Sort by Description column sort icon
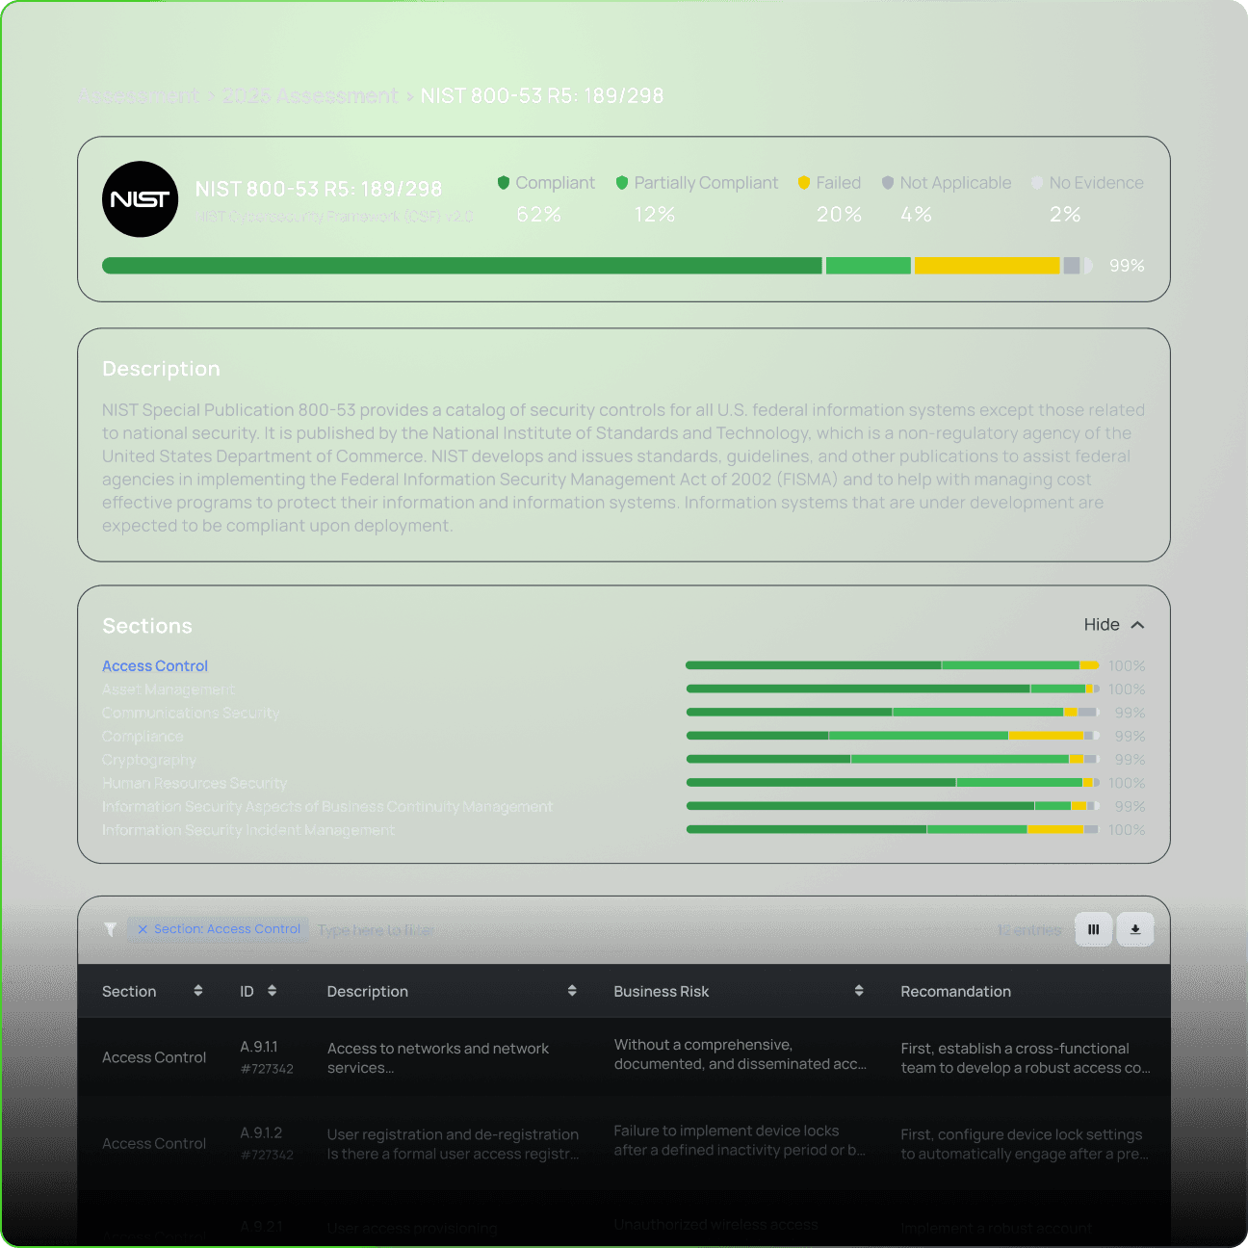1248x1248 pixels. coord(572,991)
